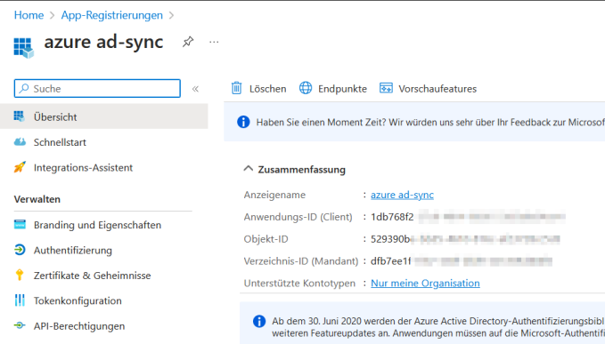Click the Integrations-Assistent rocket icon
The height and width of the screenshot is (344, 605).
coord(20,167)
